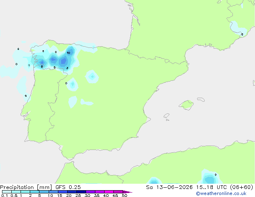This screenshot has width=255, height=197.
Task: Click the 25–30 mm dark blue legend box
Action: coord(81,192)
